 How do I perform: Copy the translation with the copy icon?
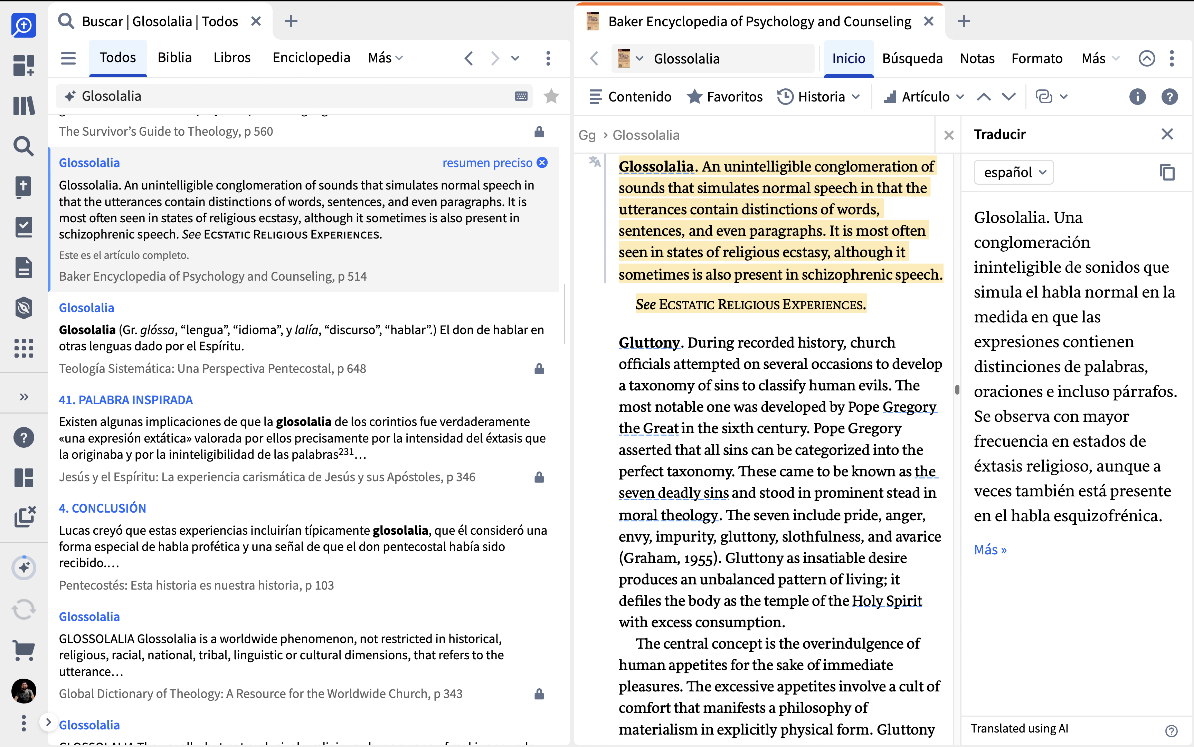[x=1167, y=172]
